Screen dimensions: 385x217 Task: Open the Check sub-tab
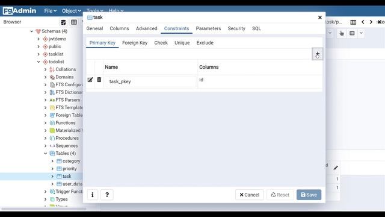(161, 43)
